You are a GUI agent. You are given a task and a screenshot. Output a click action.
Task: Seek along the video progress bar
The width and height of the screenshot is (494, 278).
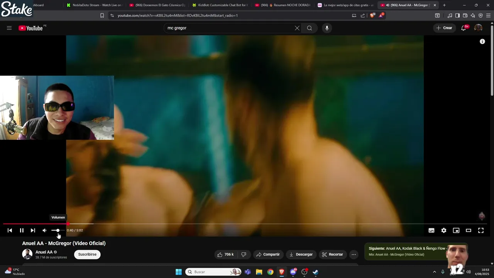click(245, 224)
